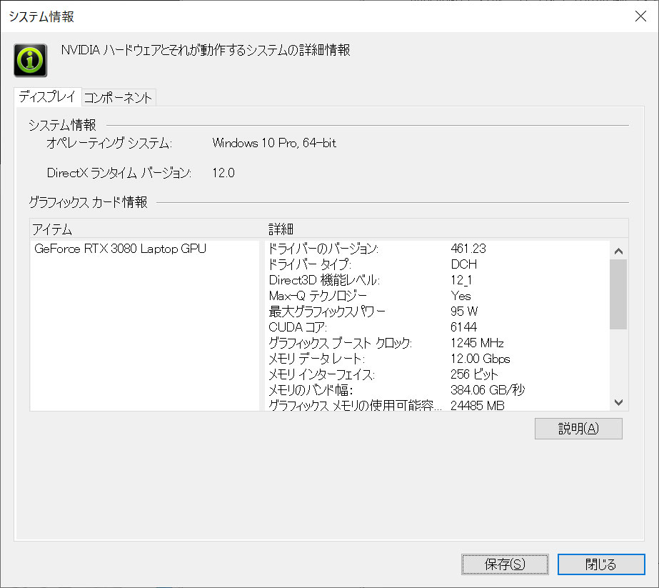This screenshot has height=588, width=659.
Task: Click the 保存(S) button
Action: (x=505, y=564)
